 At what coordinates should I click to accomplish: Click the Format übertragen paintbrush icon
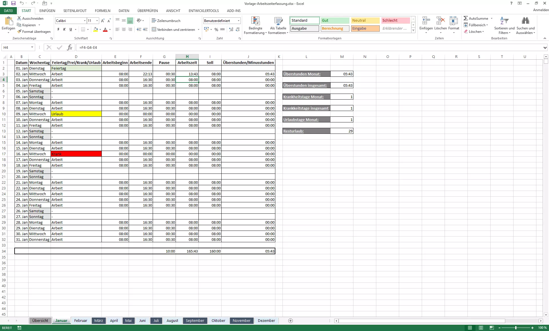click(19, 32)
